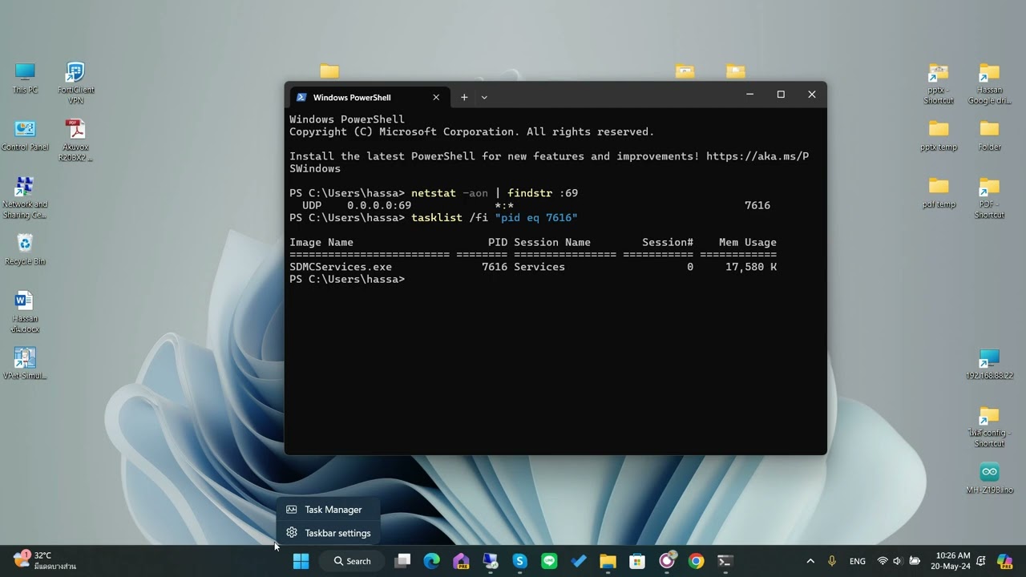Open a new terminal tab
The height and width of the screenshot is (577, 1026).
(464, 97)
